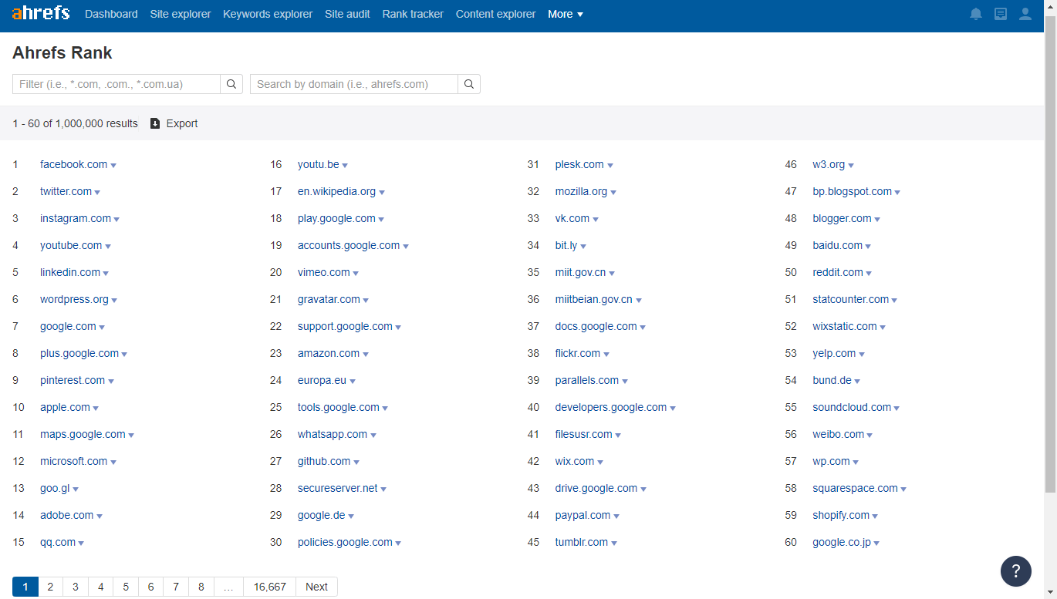Expand the arrow next to facebook.com
This screenshot has width=1057, height=599.
pos(113,166)
